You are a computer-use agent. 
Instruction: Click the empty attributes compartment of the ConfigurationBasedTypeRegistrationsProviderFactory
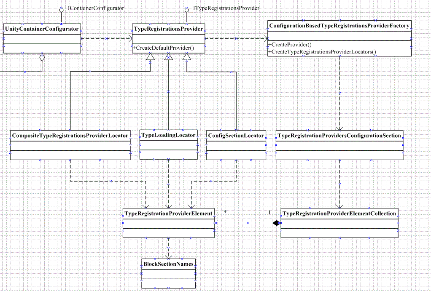[x=339, y=36]
